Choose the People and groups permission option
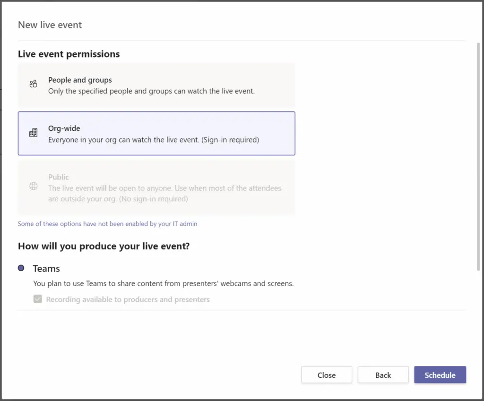 click(x=156, y=85)
